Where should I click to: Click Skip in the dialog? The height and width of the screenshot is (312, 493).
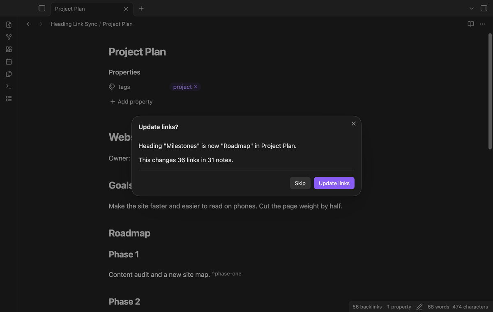tap(300, 183)
